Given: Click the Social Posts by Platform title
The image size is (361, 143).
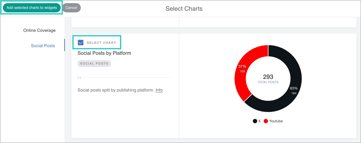Looking at the screenshot, I should coord(104,53).
